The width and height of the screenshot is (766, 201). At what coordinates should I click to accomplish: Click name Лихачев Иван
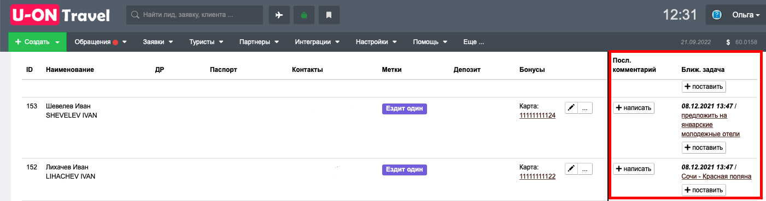67,167
